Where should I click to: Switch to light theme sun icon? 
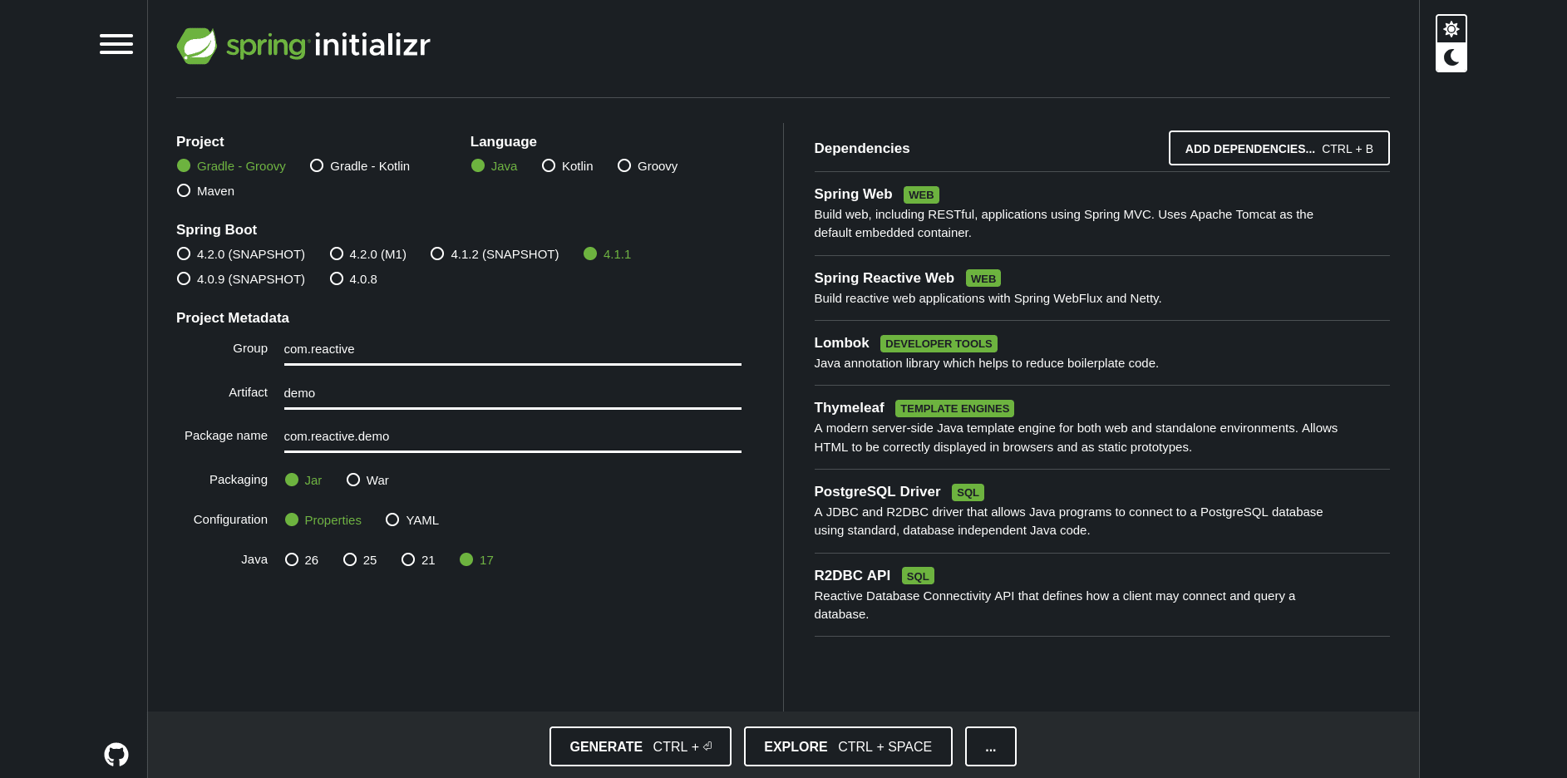[x=1451, y=29]
